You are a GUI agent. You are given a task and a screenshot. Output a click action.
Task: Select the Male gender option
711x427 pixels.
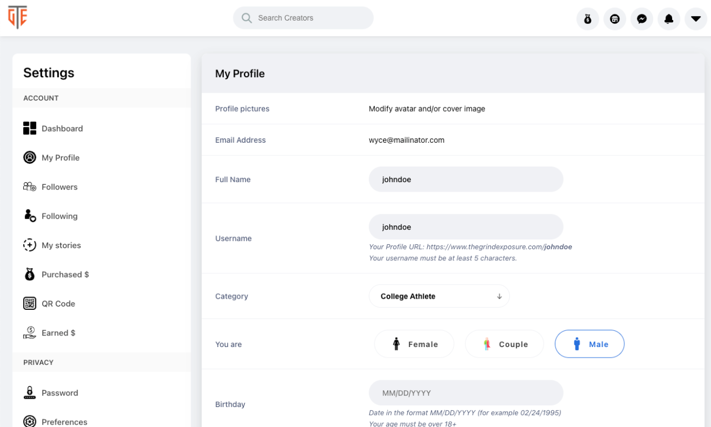point(589,344)
